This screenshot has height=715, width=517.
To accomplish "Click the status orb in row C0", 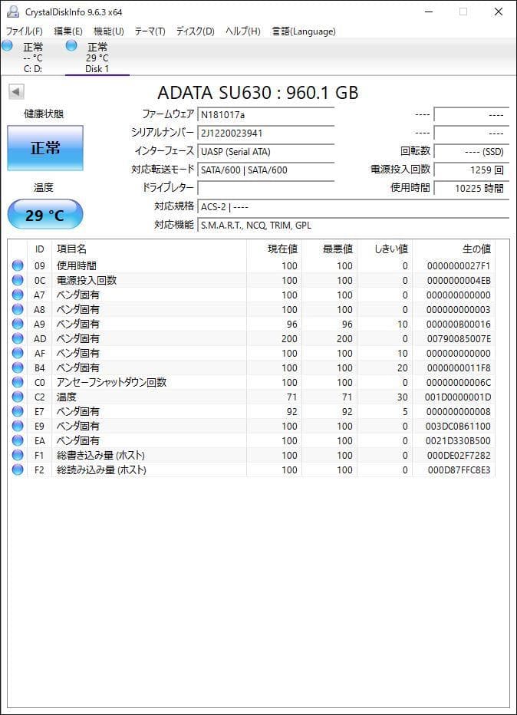I will click(18, 382).
